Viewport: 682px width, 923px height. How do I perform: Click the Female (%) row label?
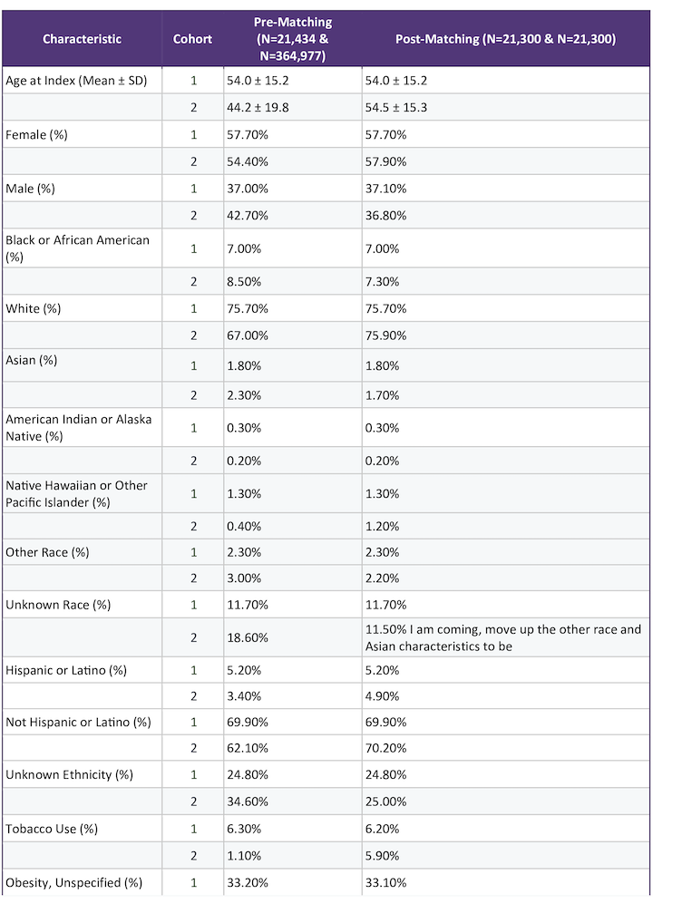point(36,135)
